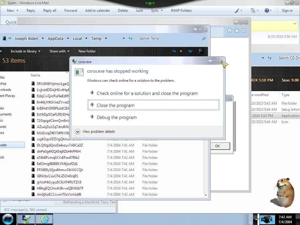This screenshot has height=225, width=300.
Task: Click Add to calendar in Mail toolbar
Action: coord(98,11)
